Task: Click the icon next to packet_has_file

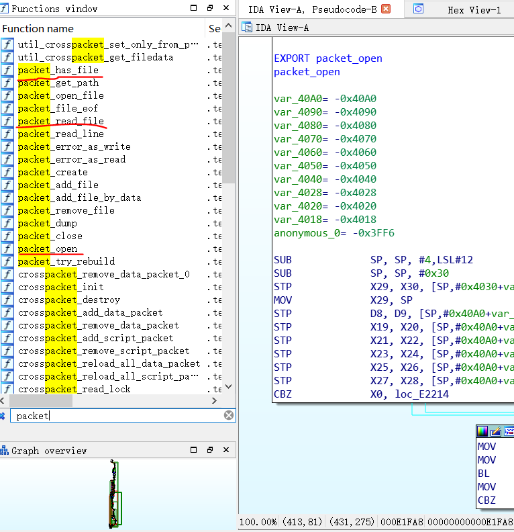Action: click(7, 71)
